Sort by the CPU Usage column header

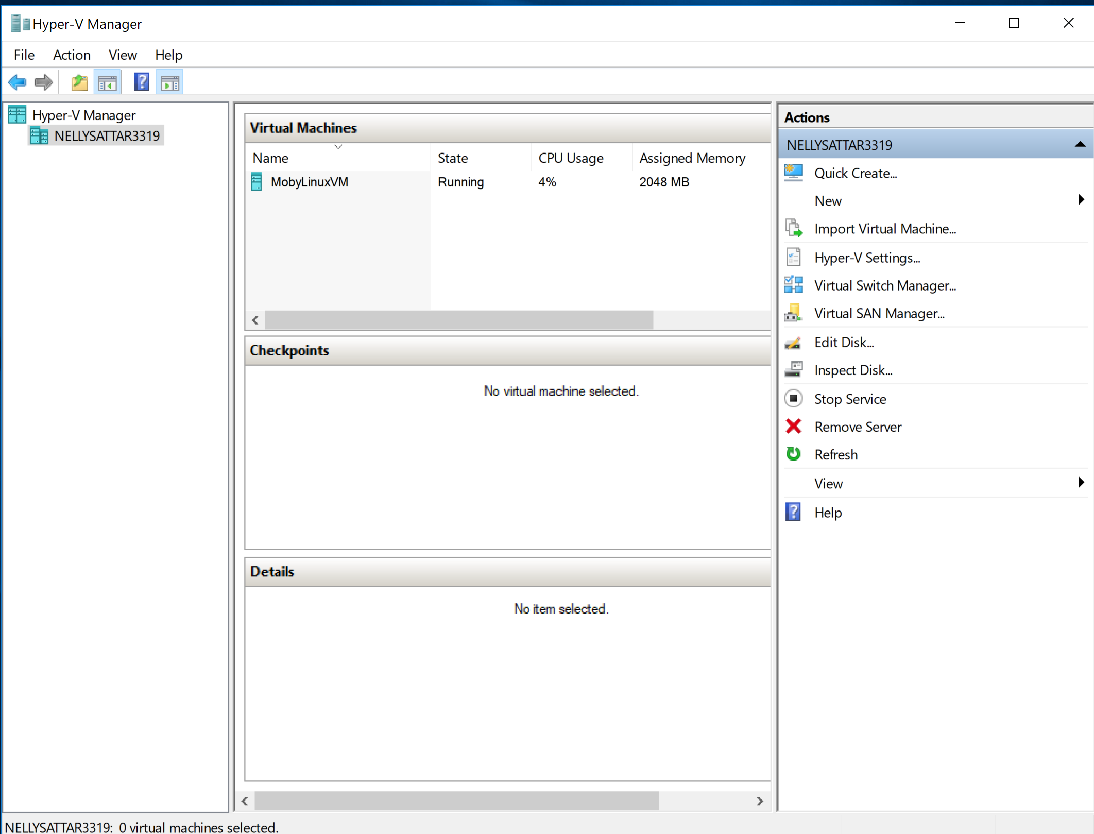point(581,158)
